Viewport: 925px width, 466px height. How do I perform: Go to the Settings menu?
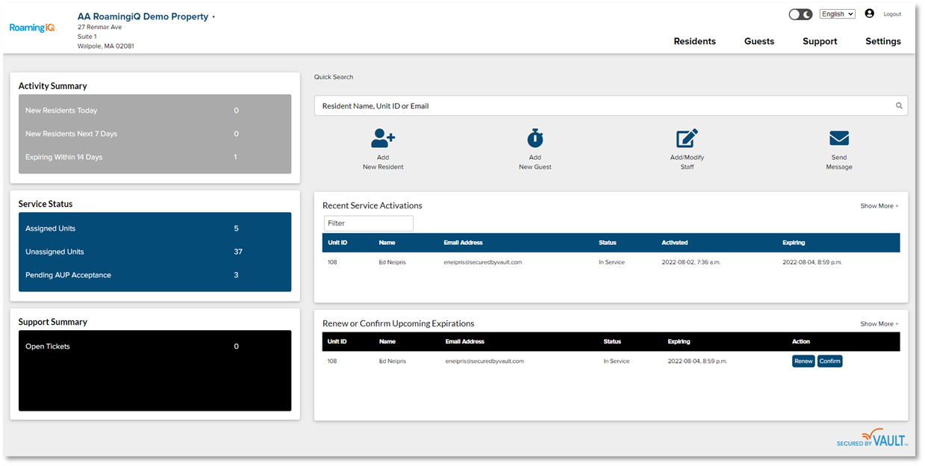click(882, 42)
